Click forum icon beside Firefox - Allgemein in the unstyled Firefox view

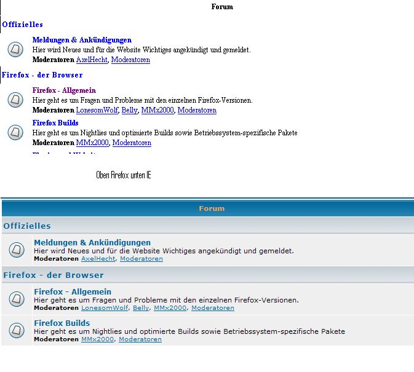pyautogui.click(x=15, y=100)
